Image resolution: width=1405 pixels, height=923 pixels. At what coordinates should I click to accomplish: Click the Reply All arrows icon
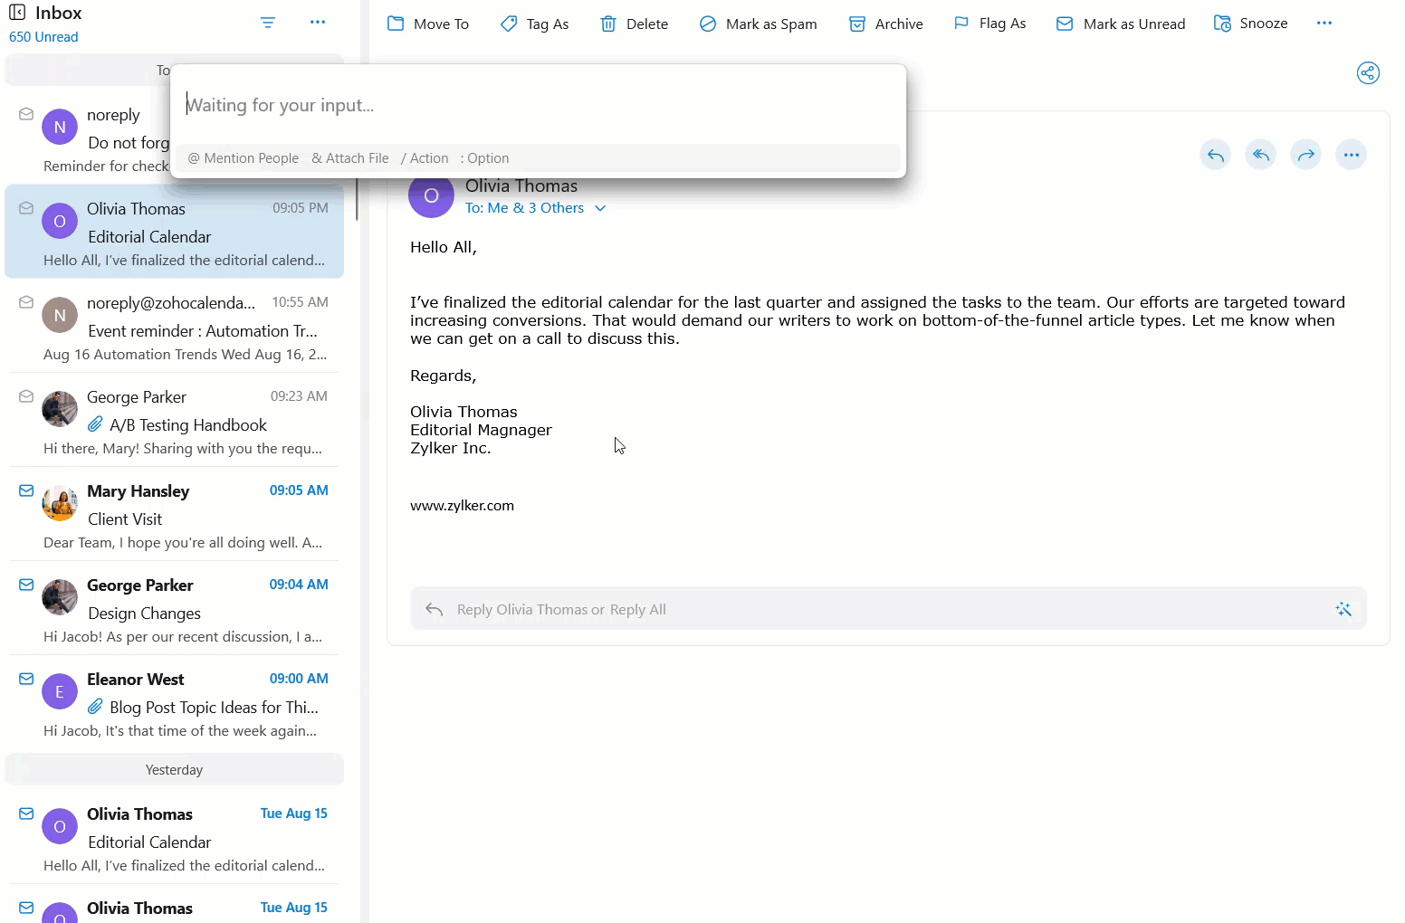pyautogui.click(x=1260, y=155)
